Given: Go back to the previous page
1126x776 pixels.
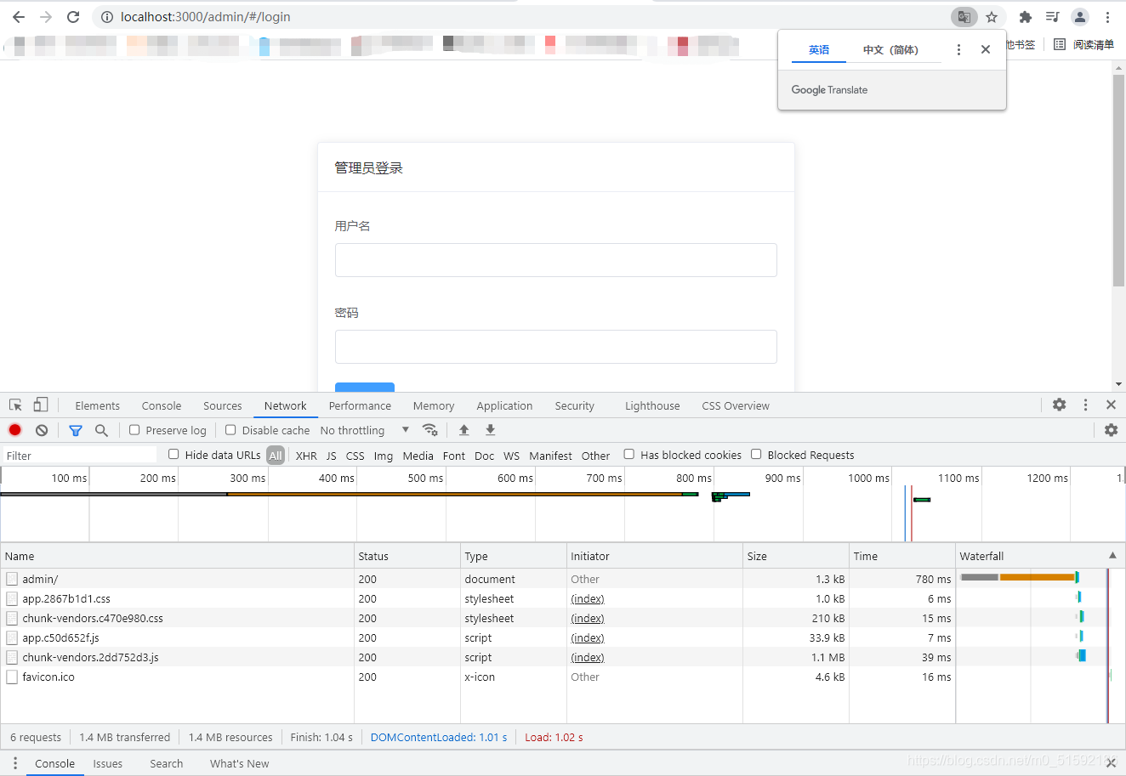Looking at the screenshot, I should coord(19,17).
